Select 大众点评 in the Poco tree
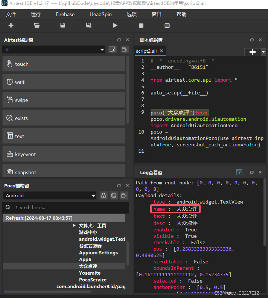 tap(88, 266)
